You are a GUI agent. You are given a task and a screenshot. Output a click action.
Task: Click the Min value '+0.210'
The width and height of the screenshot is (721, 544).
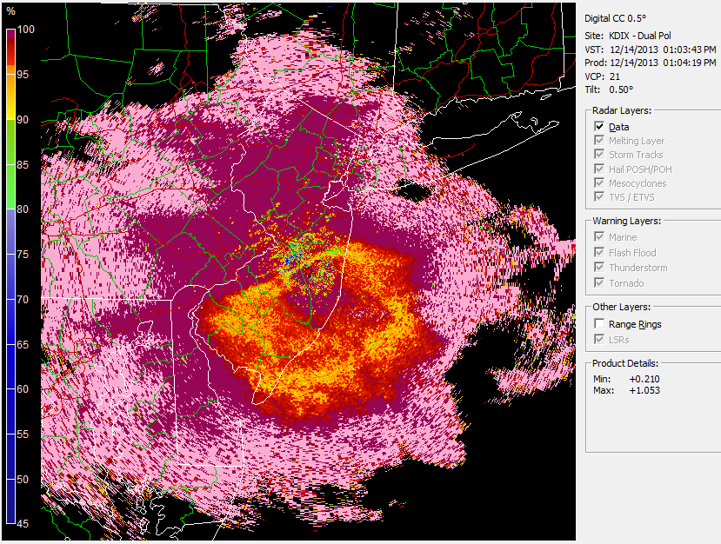[x=644, y=379]
